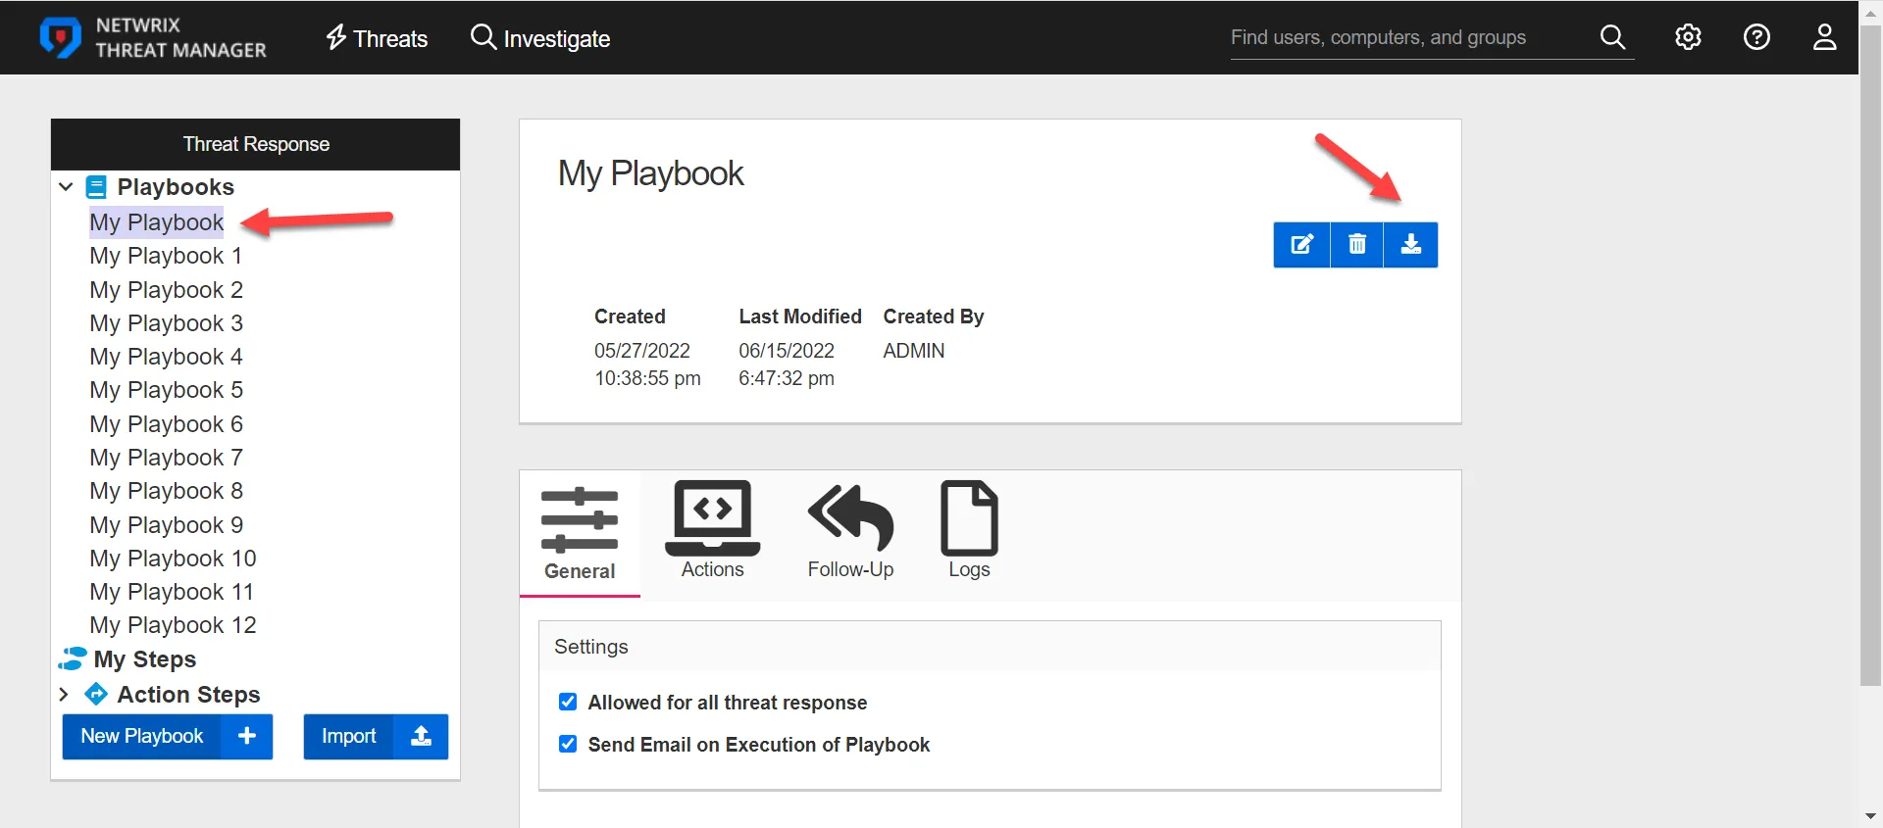
Task: Delete the playbook with the trash icon
Action: (1356, 245)
